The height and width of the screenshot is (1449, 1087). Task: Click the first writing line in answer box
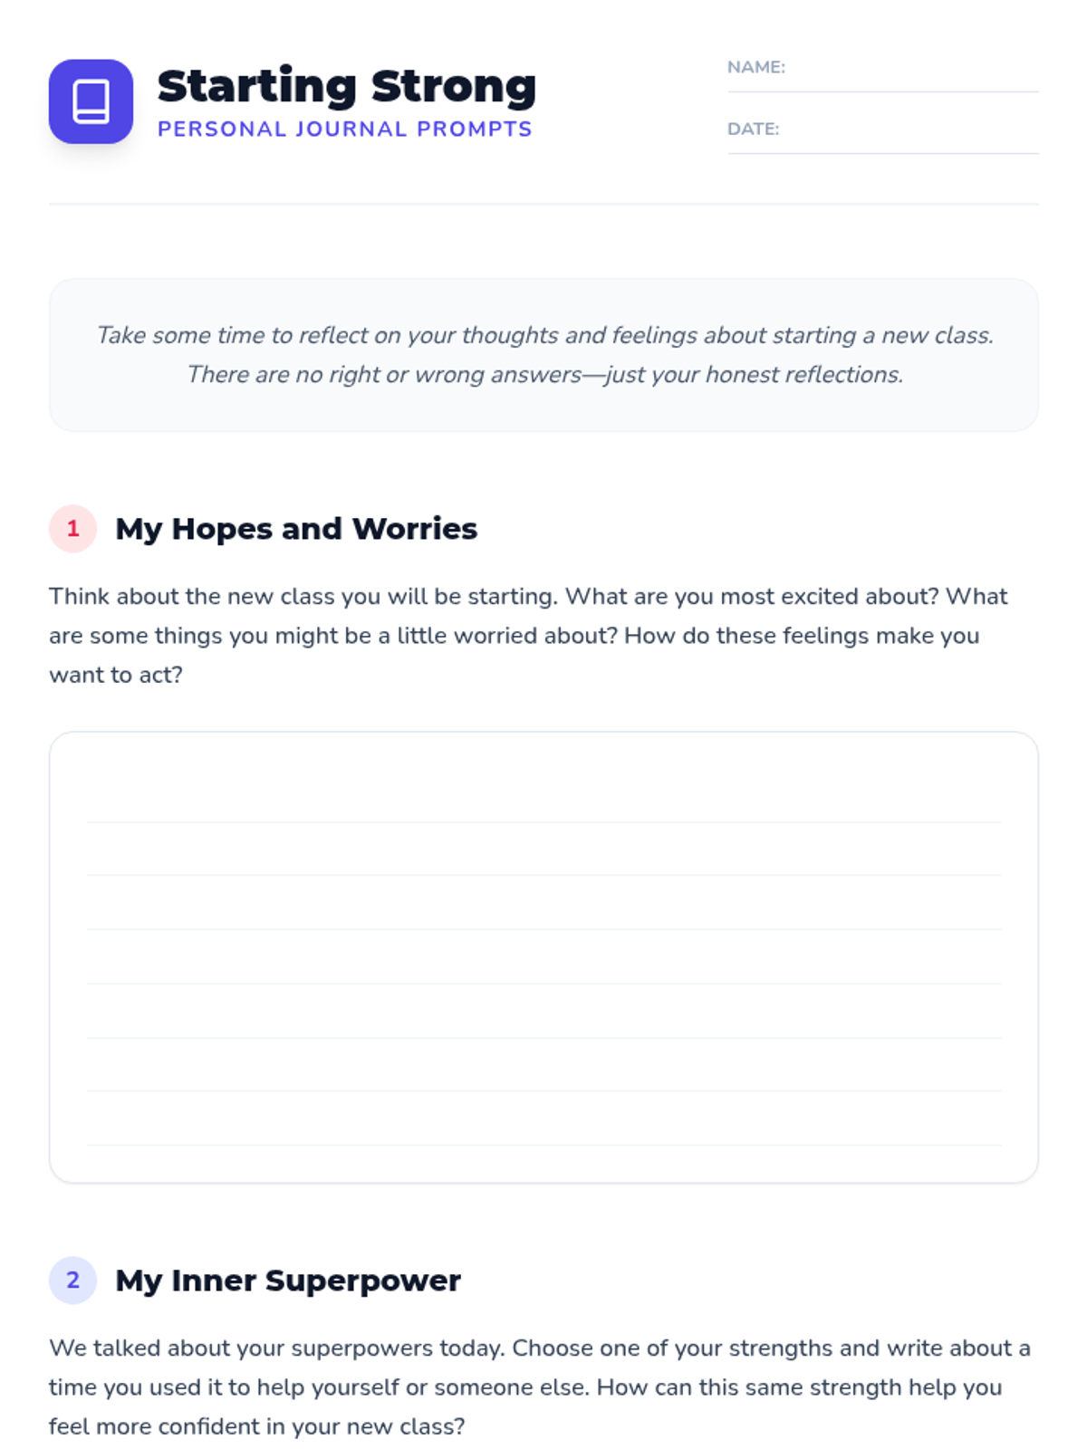[x=543, y=796]
